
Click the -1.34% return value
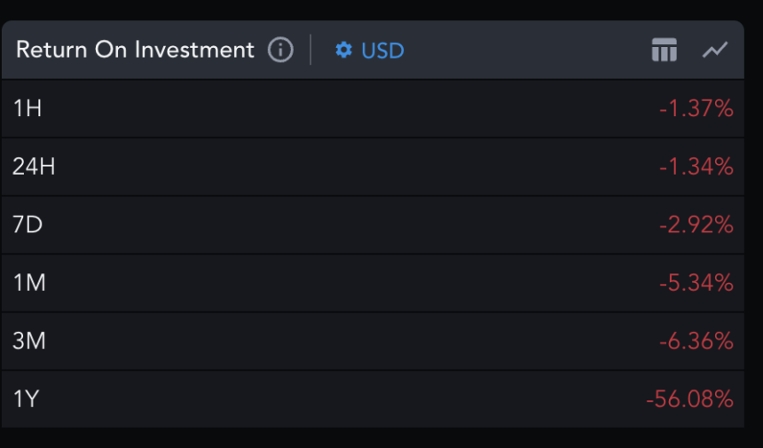[696, 167]
